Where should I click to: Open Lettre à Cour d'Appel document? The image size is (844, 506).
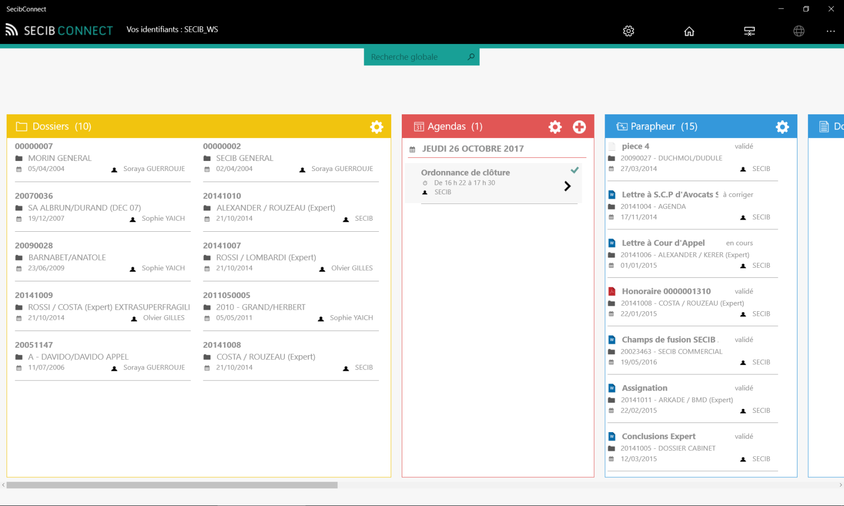coord(663,243)
